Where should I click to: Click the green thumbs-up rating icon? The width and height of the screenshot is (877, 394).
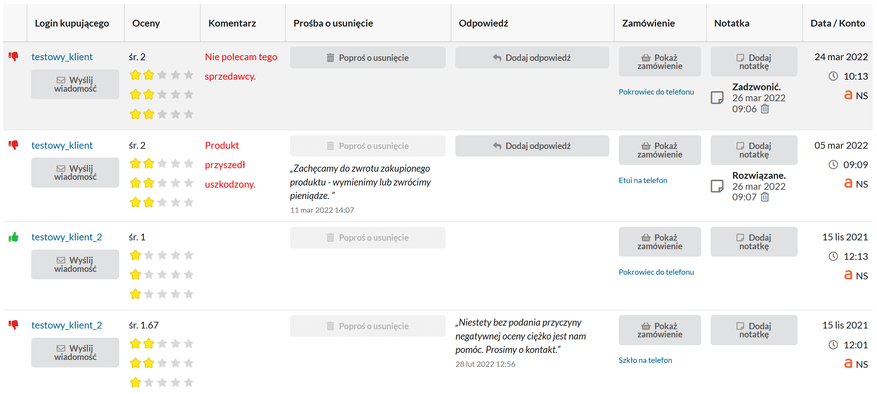point(13,237)
